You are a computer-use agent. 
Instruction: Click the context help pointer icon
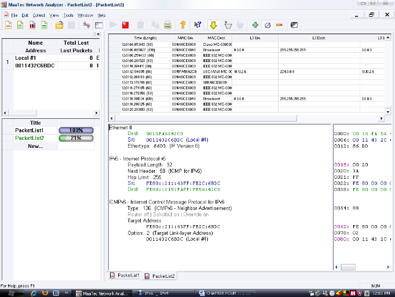tap(197, 25)
